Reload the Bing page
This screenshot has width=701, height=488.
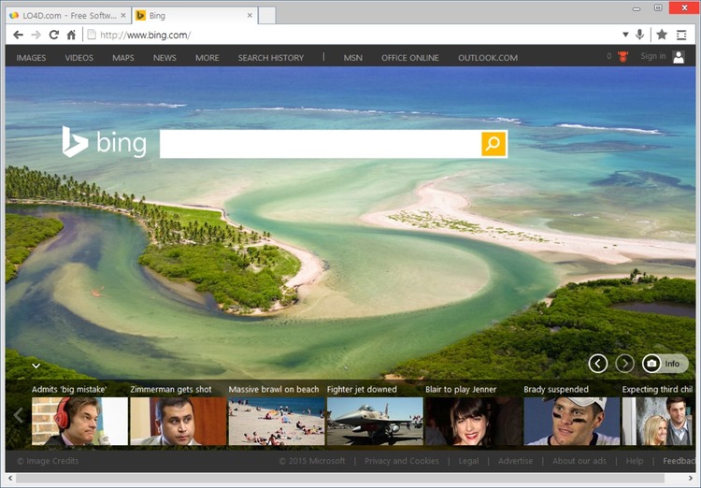point(53,35)
